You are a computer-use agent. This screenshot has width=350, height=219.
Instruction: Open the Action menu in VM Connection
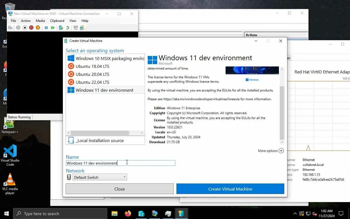click(x=26, y=21)
